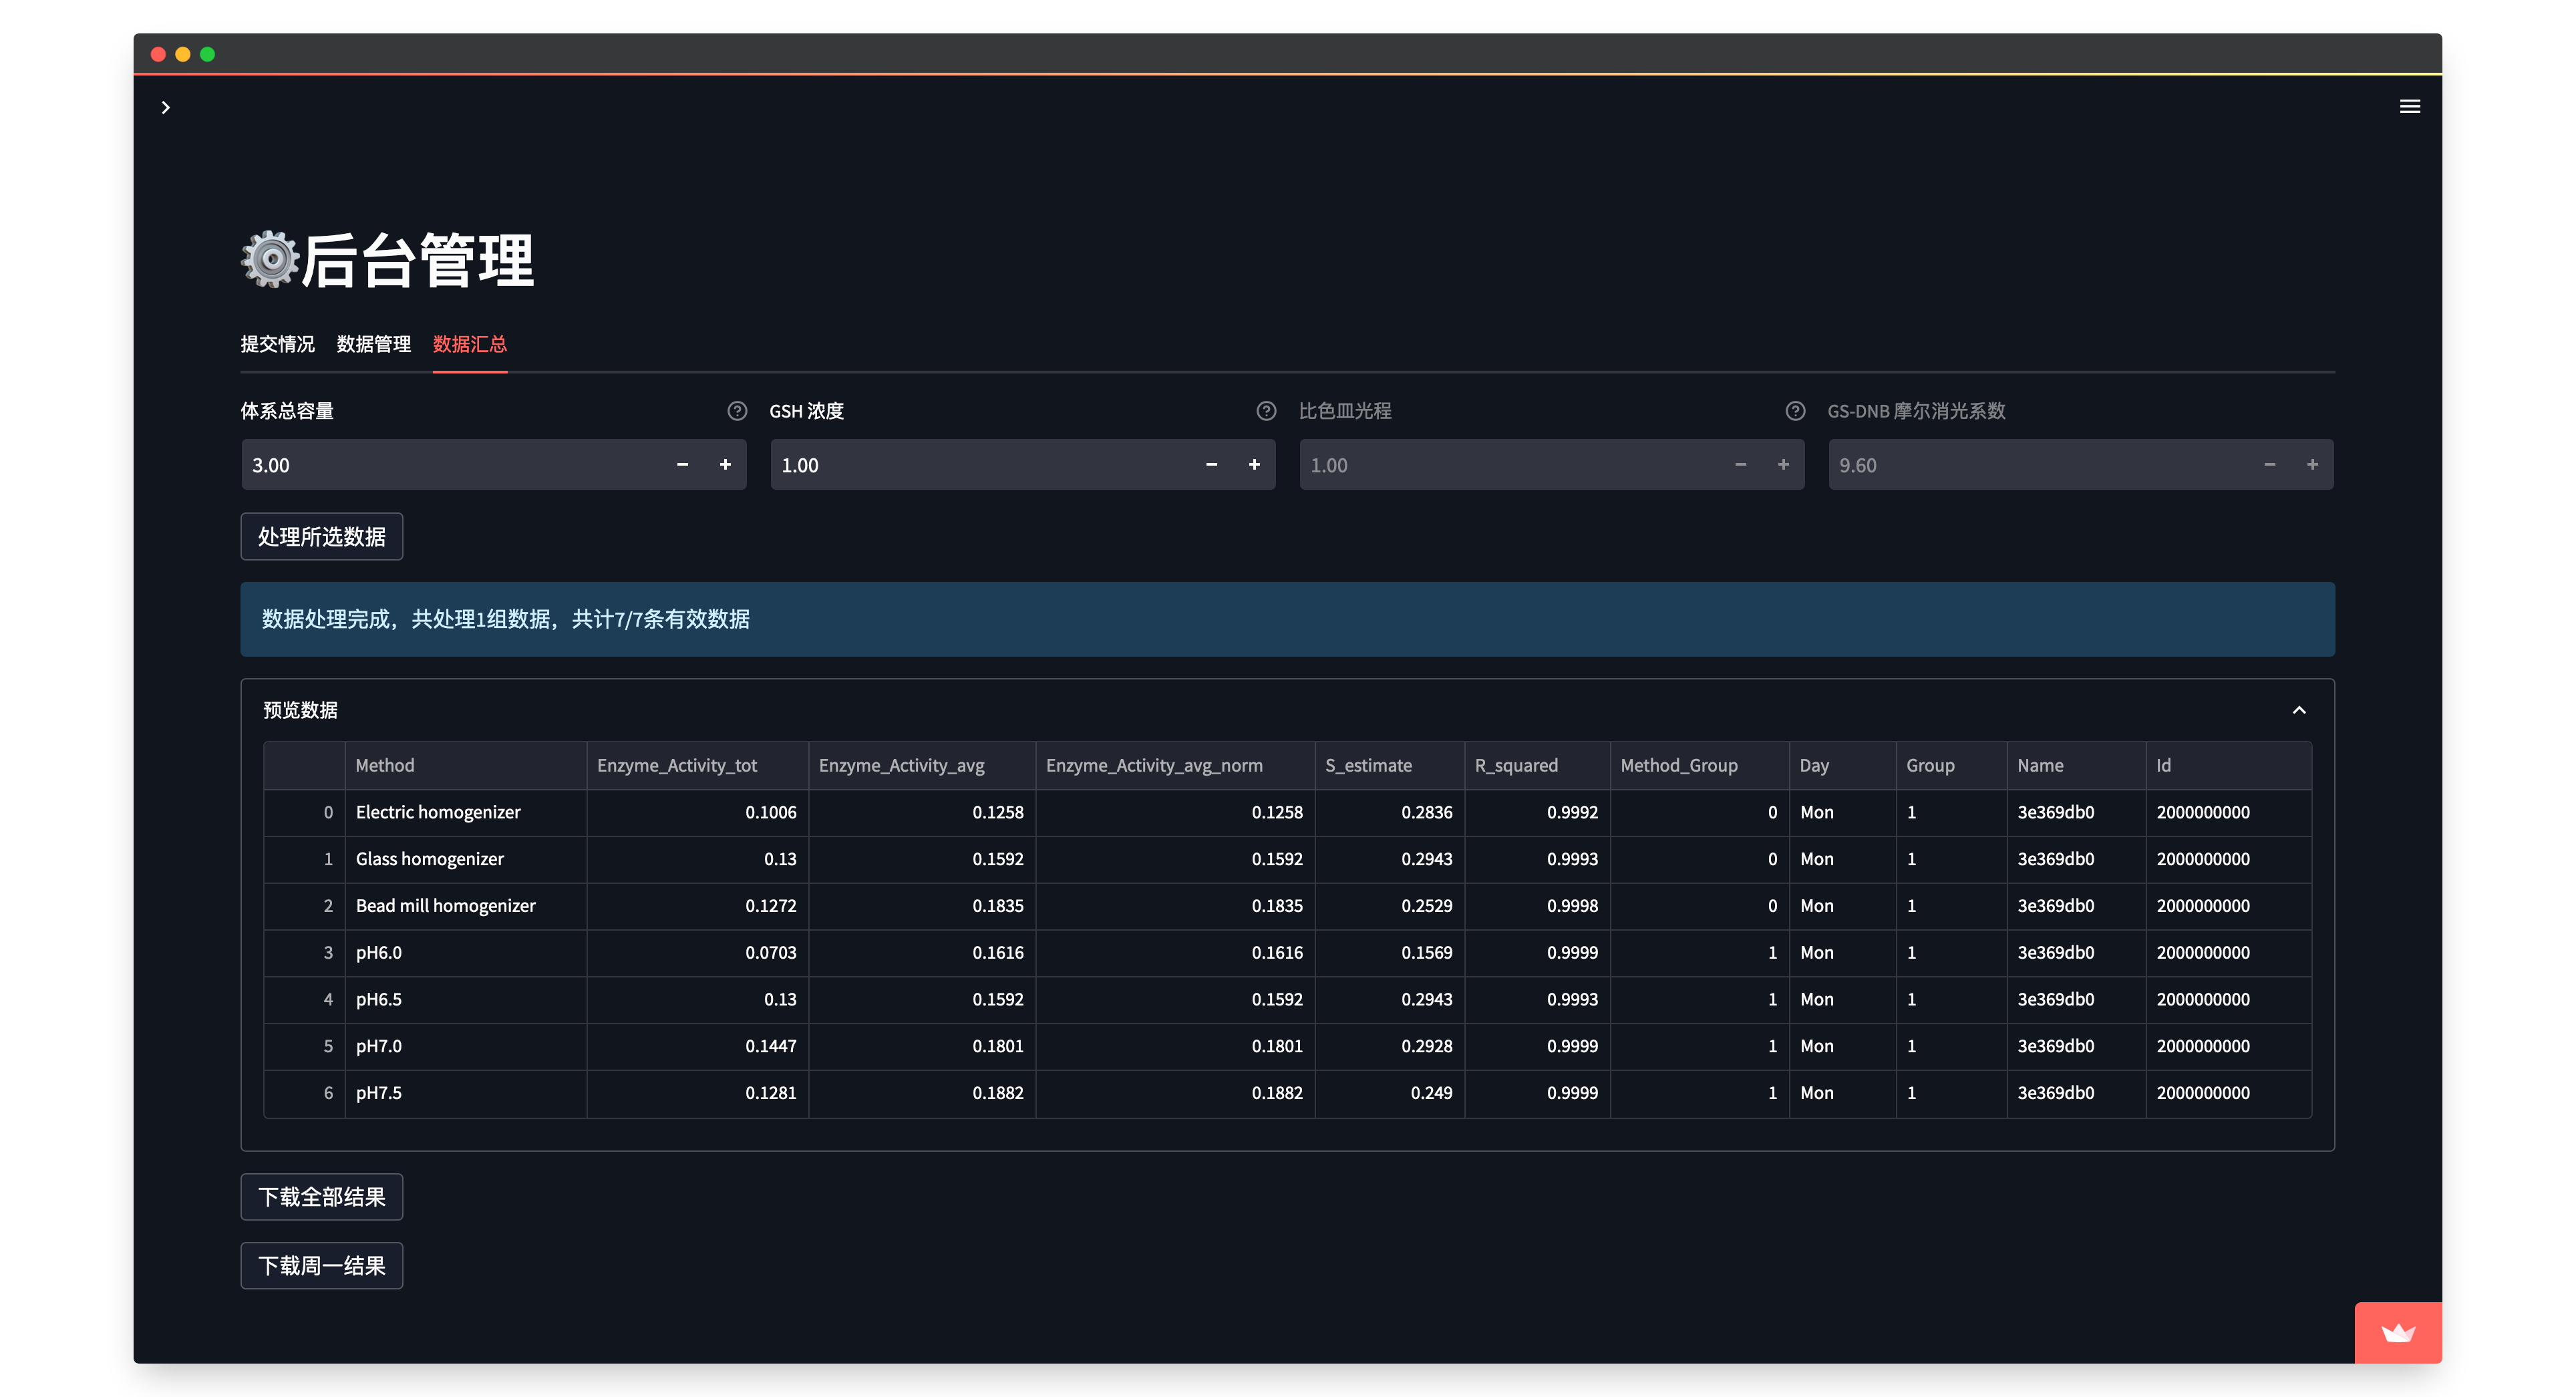Sort by Enzyme_Activity_avg_norm column header
This screenshot has height=1397, width=2576.
point(1175,765)
